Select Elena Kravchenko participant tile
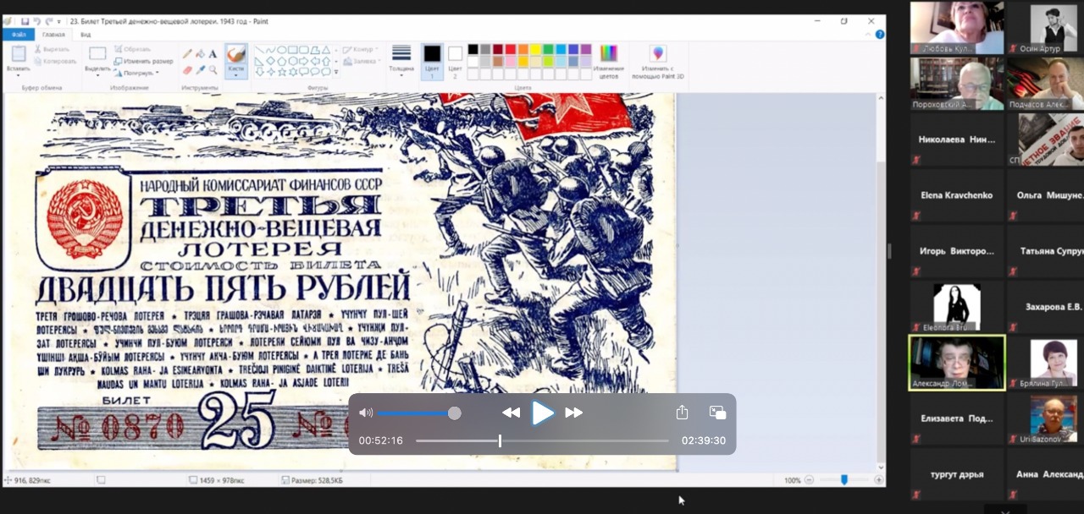Screen dimensions: 1084x514 [957, 195]
